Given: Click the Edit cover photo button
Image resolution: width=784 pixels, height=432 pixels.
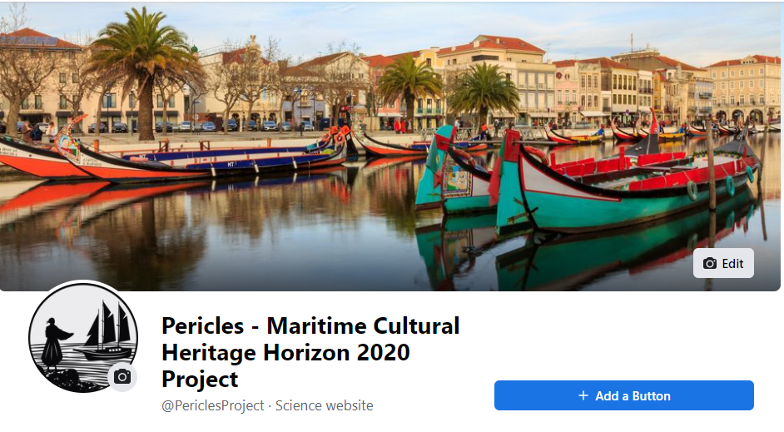Looking at the screenshot, I should click(723, 263).
